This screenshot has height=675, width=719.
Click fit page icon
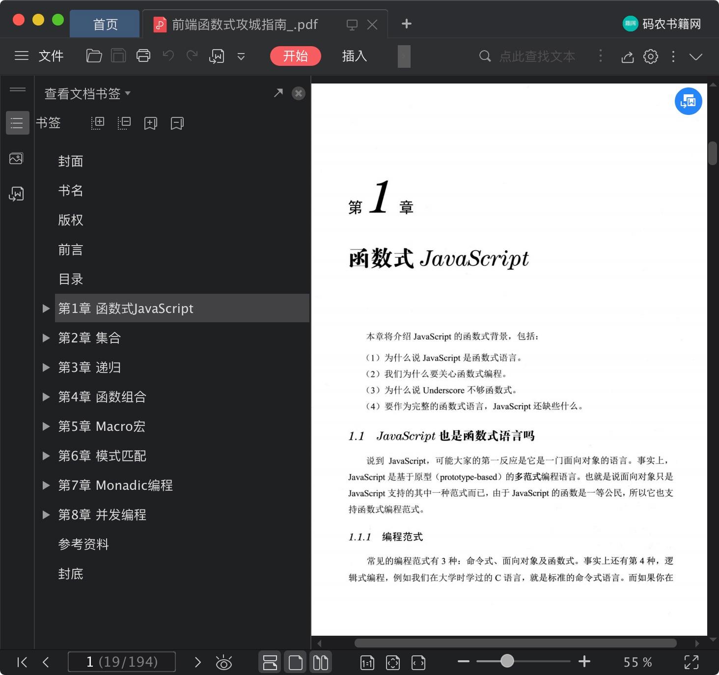tap(393, 663)
